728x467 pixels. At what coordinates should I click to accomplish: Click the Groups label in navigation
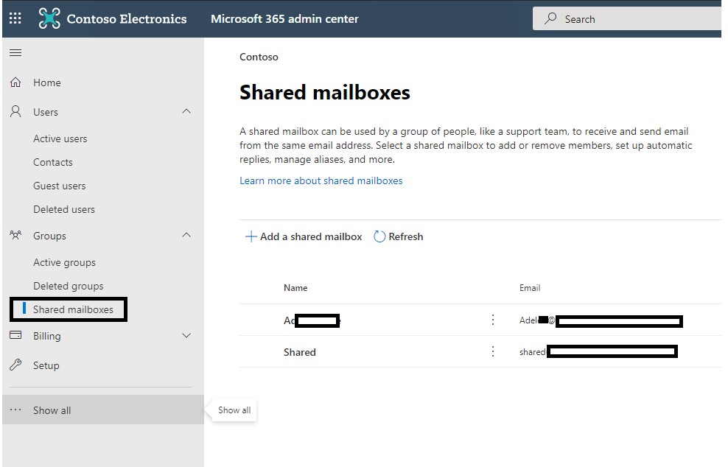click(49, 236)
